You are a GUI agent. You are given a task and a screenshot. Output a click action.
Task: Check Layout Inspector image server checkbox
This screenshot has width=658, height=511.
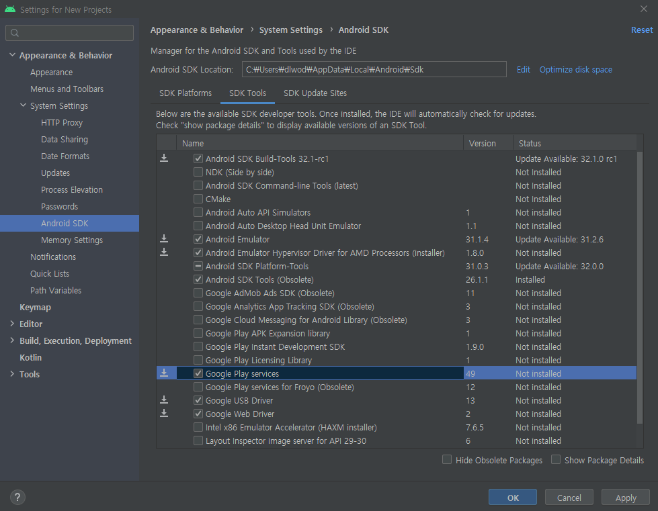(x=198, y=440)
